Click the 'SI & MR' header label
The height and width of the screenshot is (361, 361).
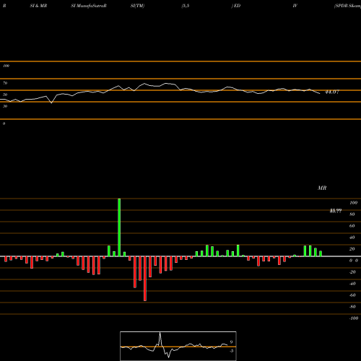(38, 6)
